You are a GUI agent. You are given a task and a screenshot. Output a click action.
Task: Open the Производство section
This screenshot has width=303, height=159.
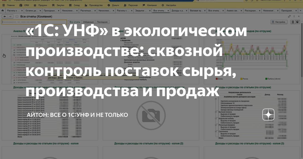(94, 5)
